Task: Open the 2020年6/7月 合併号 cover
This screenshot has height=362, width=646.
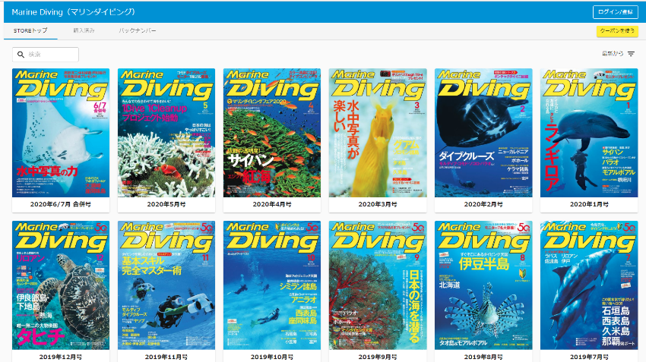Action: pyautogui.click(x=61, y=133)
